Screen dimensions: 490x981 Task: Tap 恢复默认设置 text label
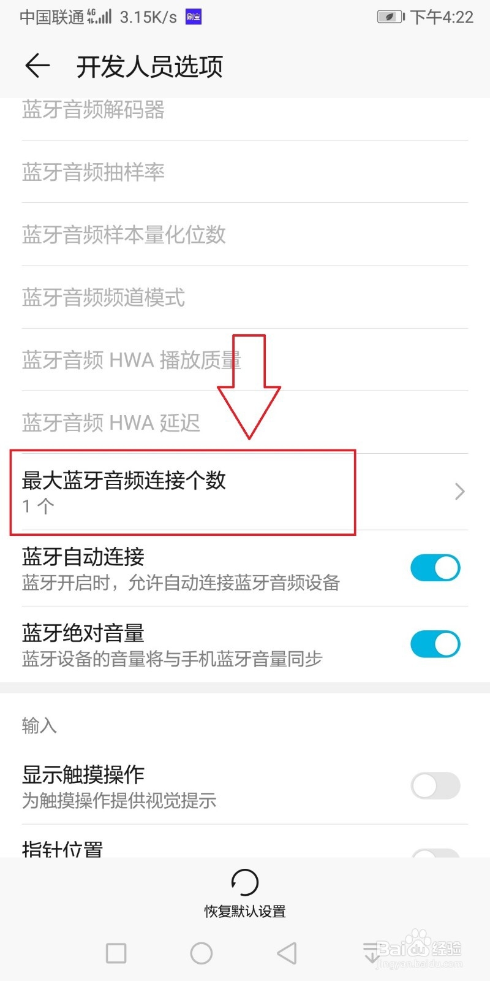point(245,911)
